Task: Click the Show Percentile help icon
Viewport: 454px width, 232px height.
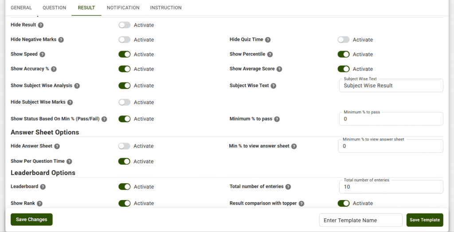Action: coord(270,54)
